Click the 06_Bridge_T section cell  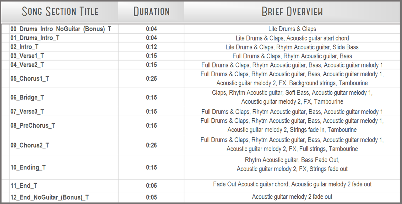point(27,98)
